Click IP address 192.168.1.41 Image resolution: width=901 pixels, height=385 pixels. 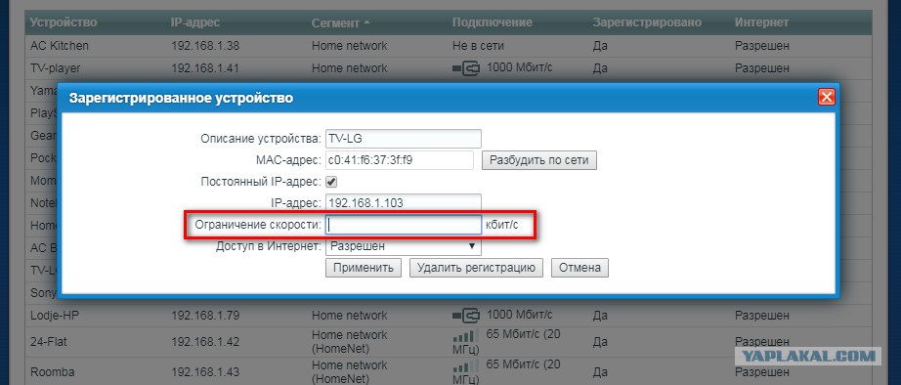205,67
